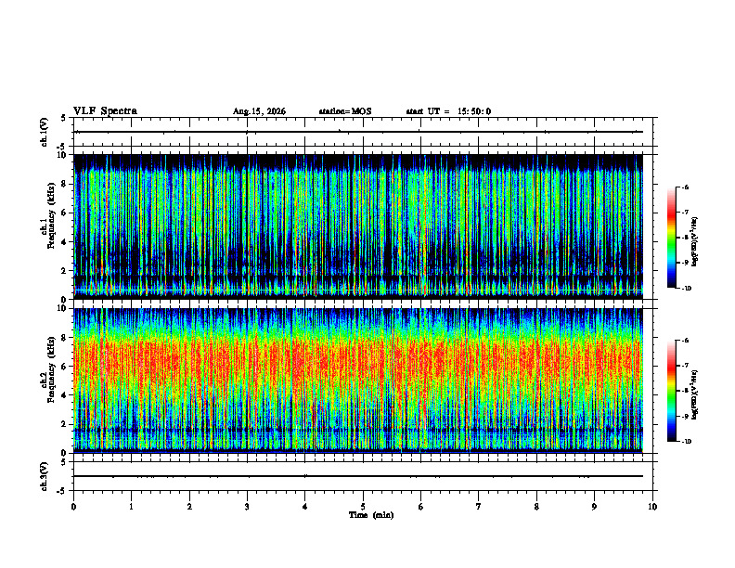The height and width of the screenshot is (568, 735).
Task: Click the 'Time (min)' x-axis label
Action: pos(371,515)
